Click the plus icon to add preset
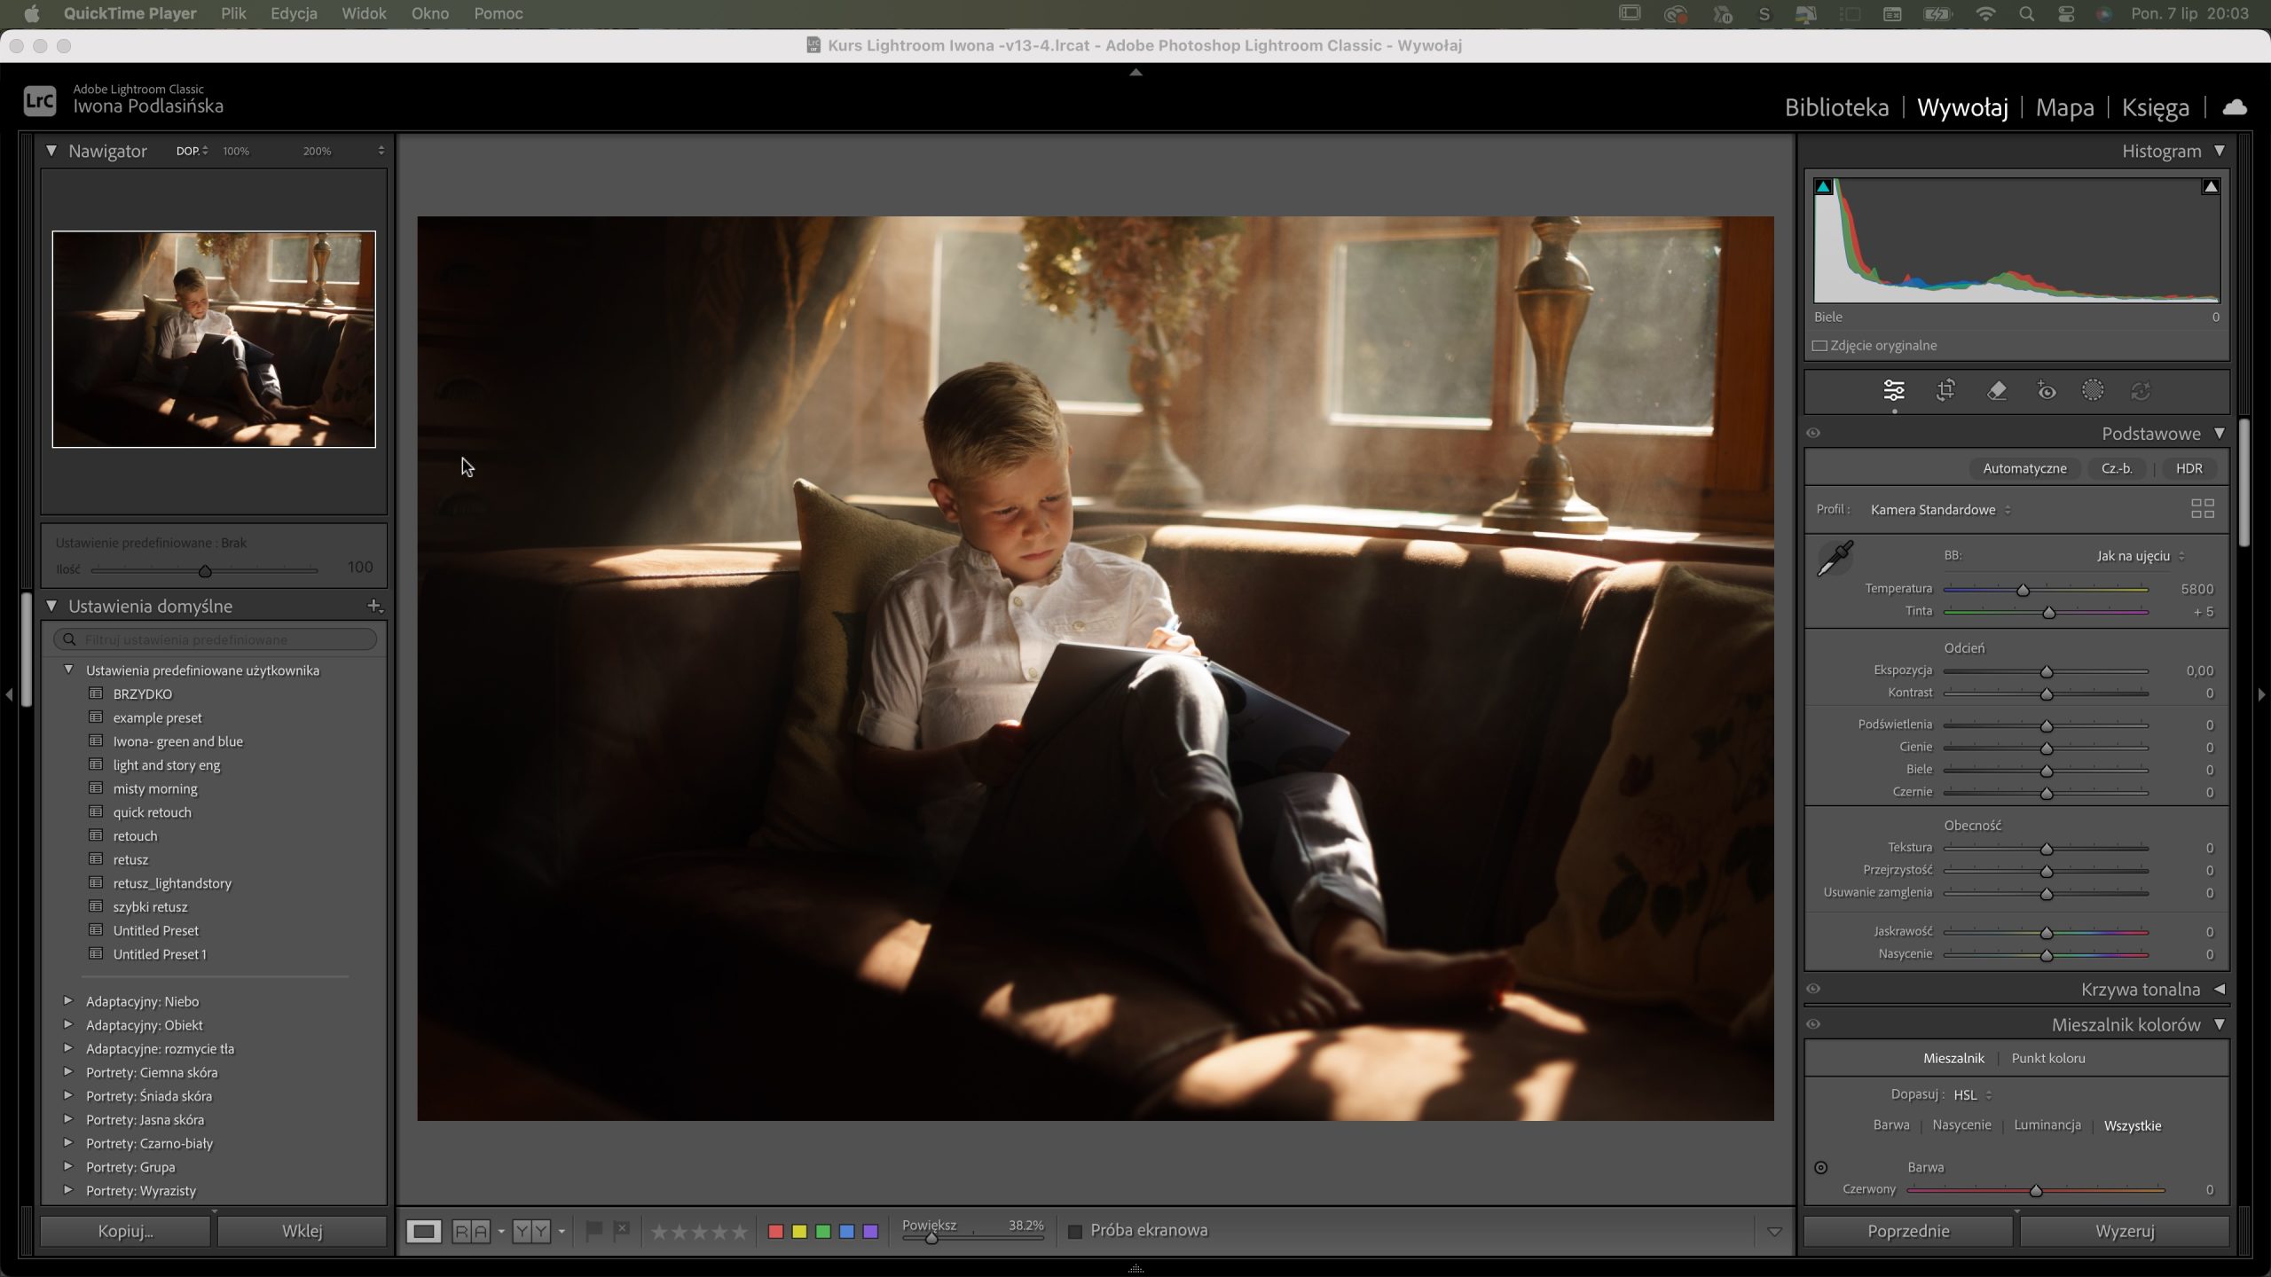Image resolution: width=2271 pixels, height=1277 pixels. (x=374, y=607)
